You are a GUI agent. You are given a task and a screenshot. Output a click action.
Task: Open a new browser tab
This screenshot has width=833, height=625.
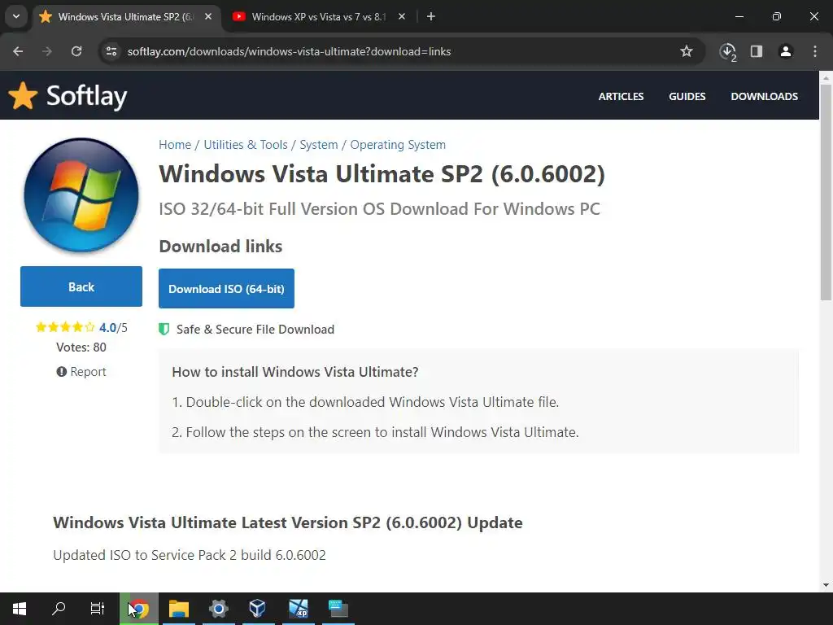point(431,17)
